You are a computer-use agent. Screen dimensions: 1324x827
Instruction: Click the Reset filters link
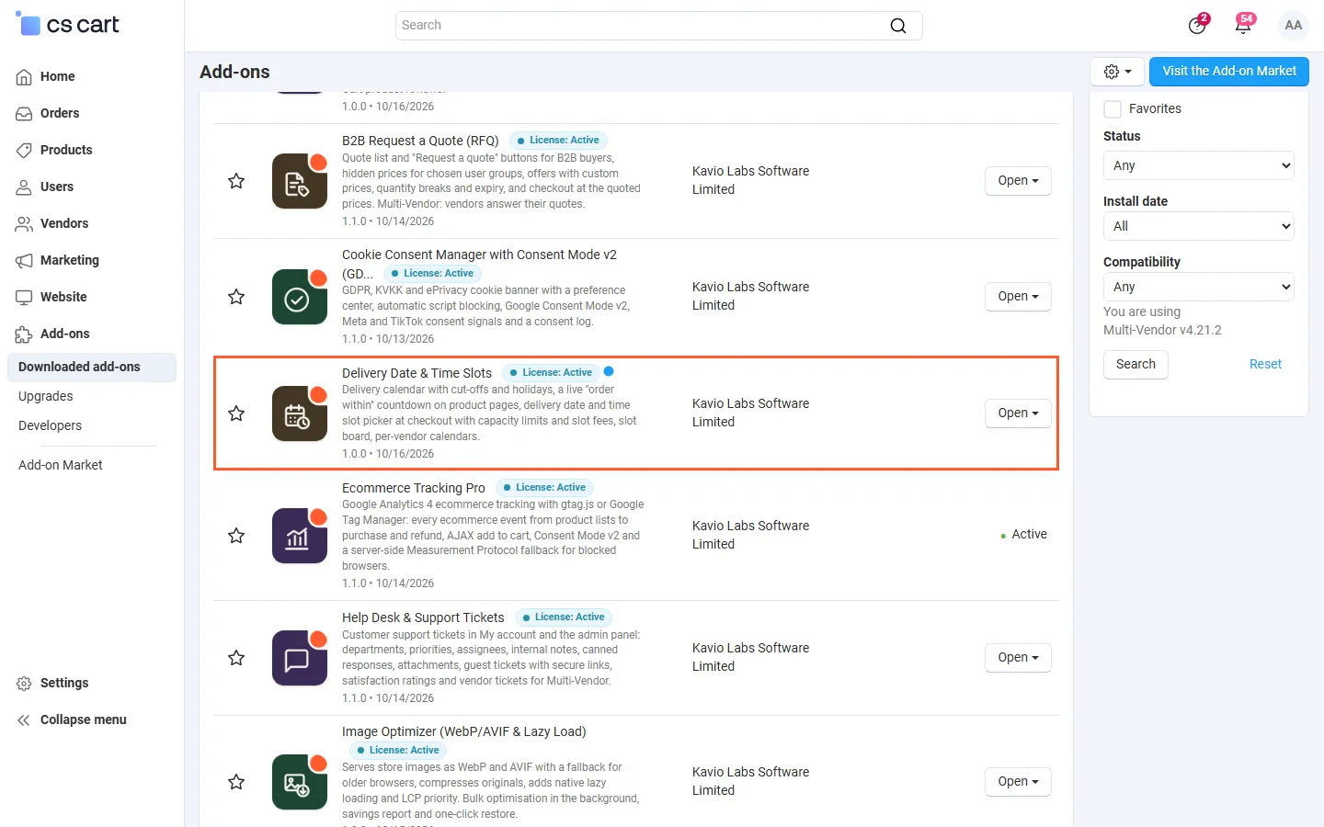pos(1265,365)
